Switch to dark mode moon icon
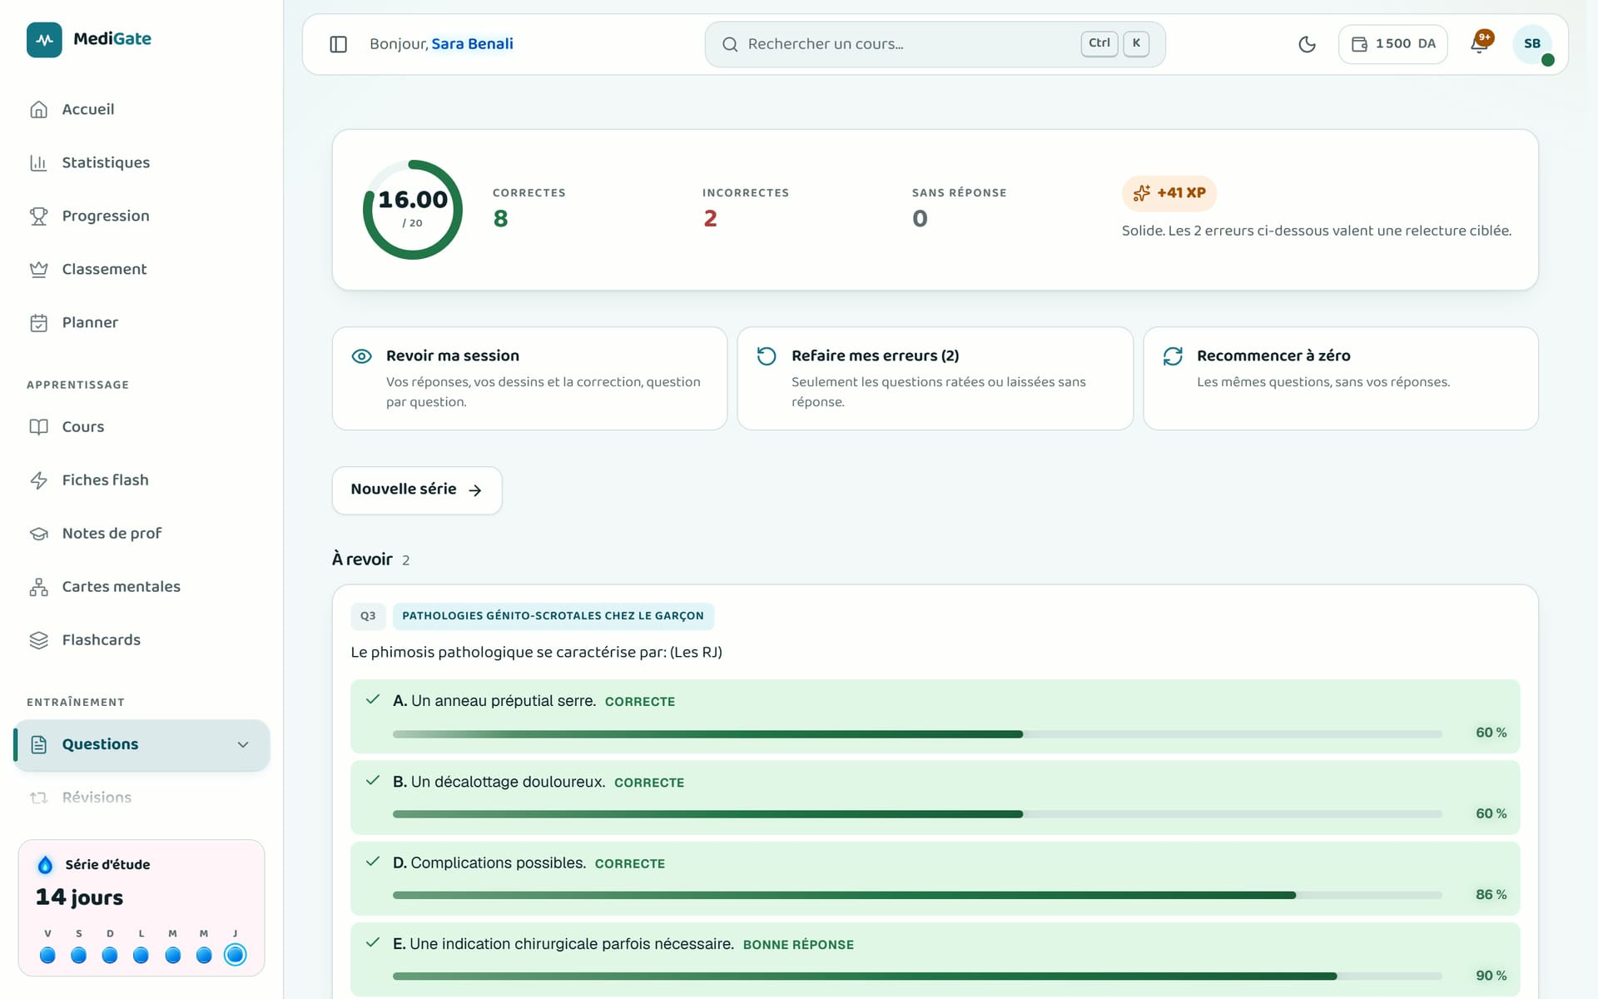This screenshot has height=999, width=1598. 1307,44
